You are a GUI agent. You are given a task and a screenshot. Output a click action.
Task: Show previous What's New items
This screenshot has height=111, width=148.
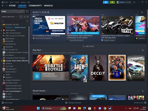[x=138, y=12]
